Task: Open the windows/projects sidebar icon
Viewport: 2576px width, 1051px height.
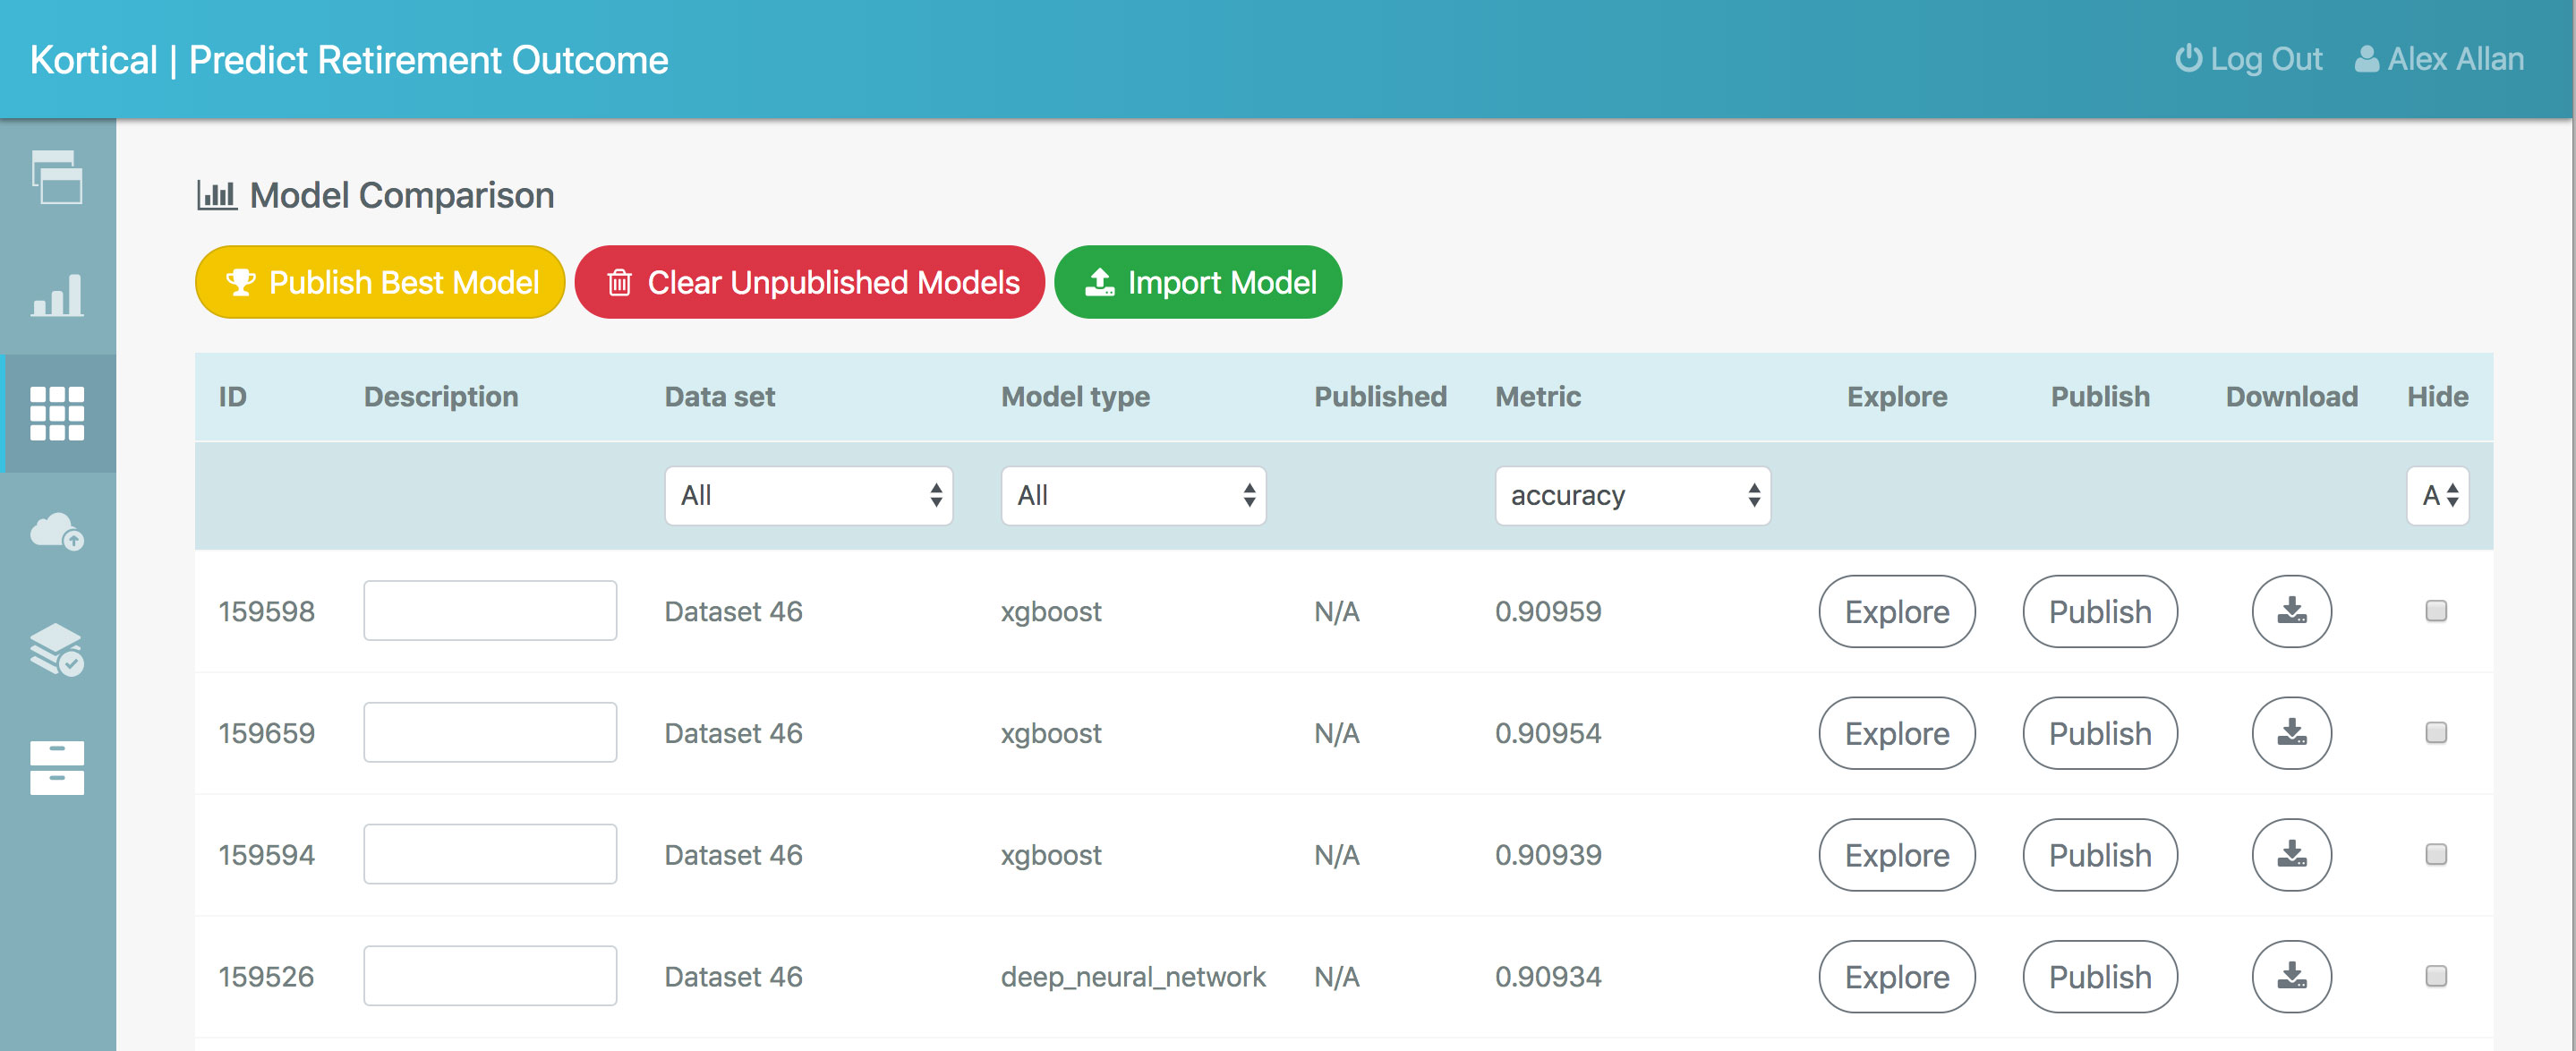Action: 57,178
